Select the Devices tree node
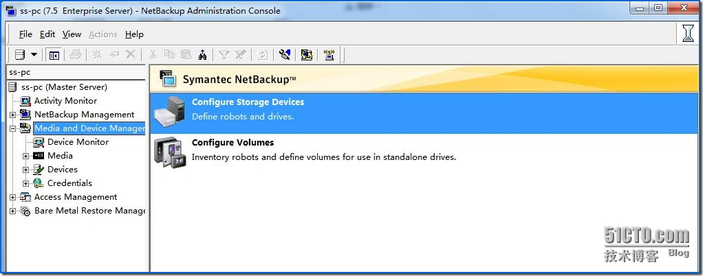 [x=63, y=169]
